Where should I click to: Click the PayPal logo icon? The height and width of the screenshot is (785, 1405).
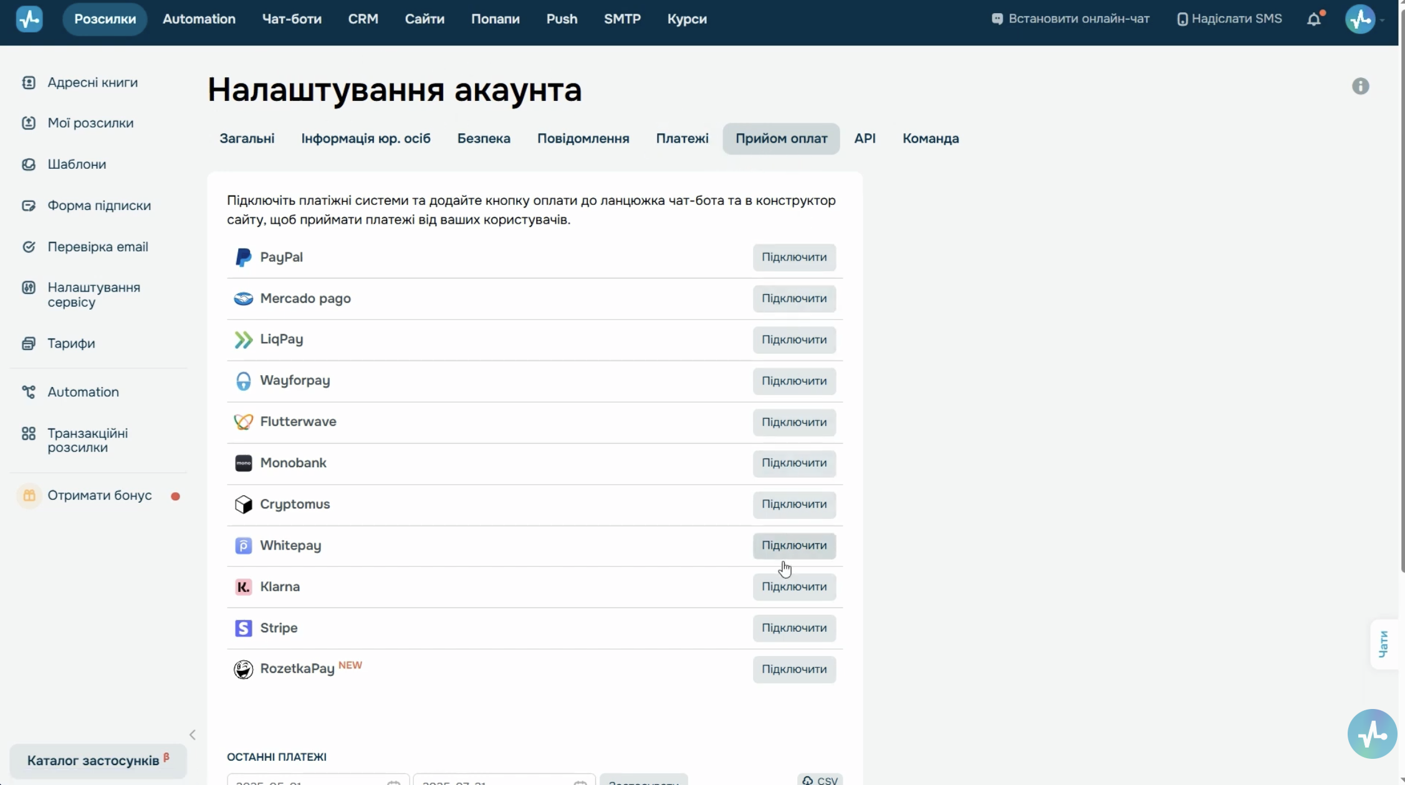[x=243, y=257]
